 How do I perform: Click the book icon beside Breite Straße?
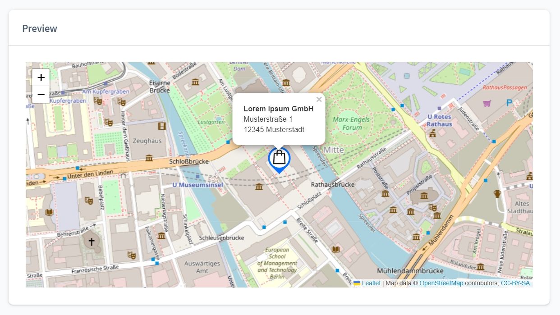[335, 249]
